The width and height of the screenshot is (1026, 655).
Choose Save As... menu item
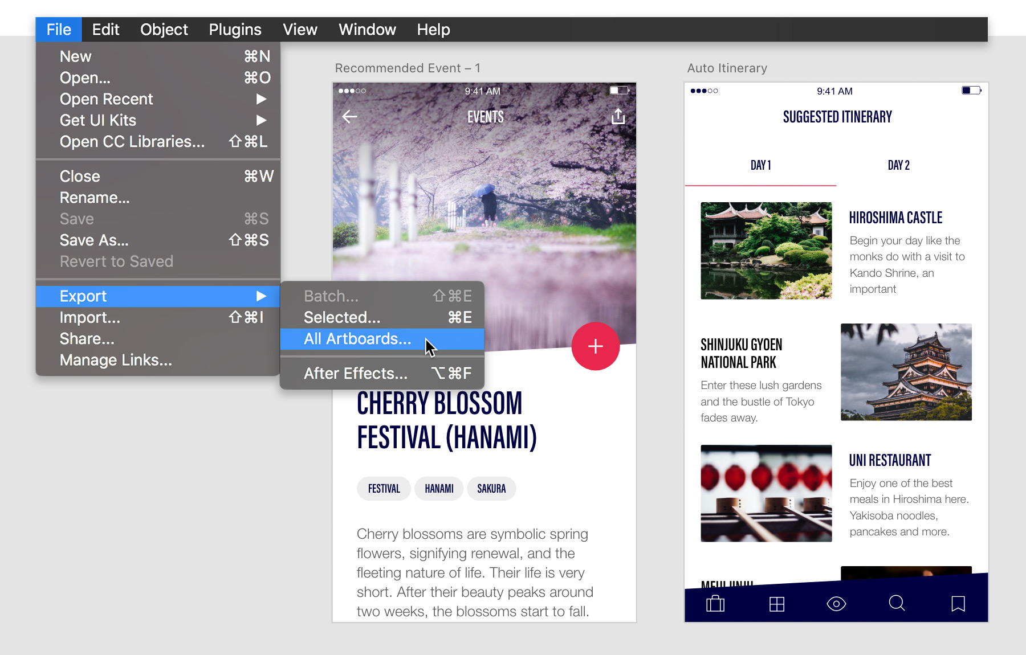coord(158,240)
